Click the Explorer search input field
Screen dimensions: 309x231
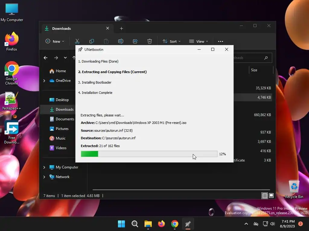click(248, 58)
